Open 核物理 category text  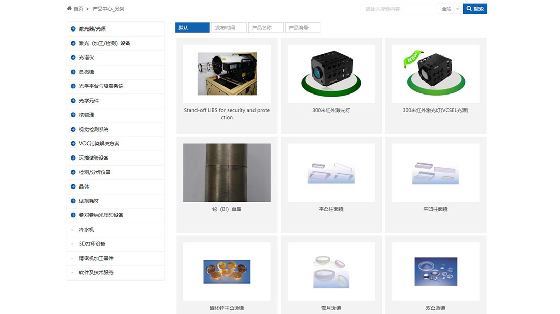click(87, 115)
